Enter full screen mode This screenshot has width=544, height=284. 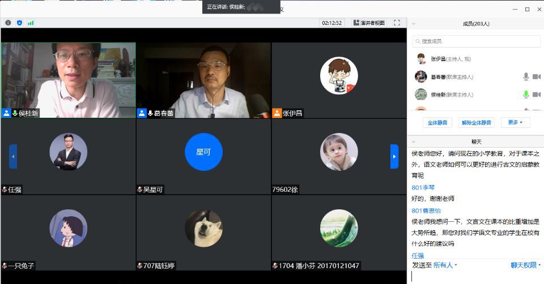397,23
